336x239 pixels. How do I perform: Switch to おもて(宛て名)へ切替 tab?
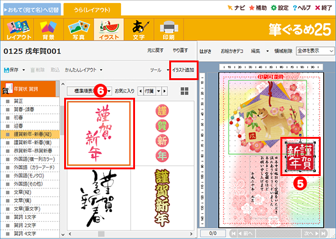point(32,10)
